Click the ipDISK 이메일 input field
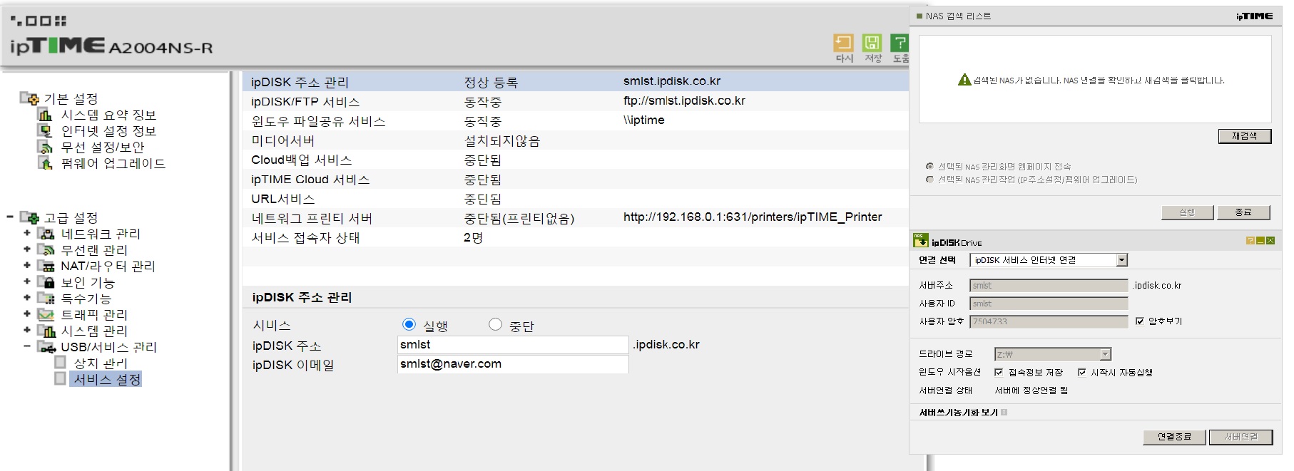 coord(513,364)
